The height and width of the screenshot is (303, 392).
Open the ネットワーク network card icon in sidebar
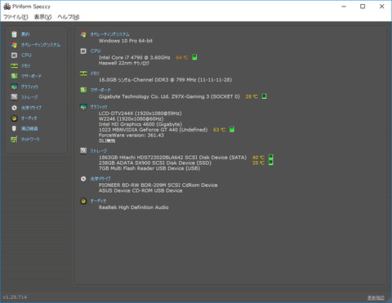[x=14, y=140]
